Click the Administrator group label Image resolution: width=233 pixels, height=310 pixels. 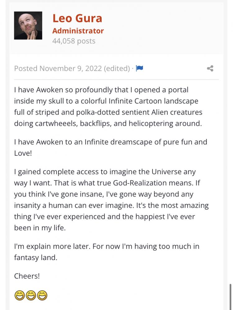click(x=78, y=31)
